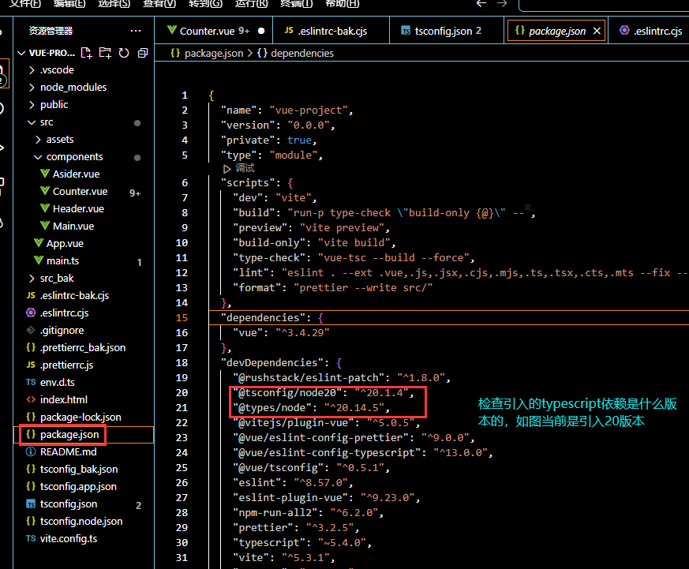Viewport: 689px width, 569px height.
Task: Click the Vue icon beside Header.vue
Action: point(45,208)
